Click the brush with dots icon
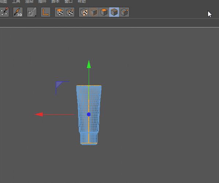Viewport: 219px width, 183px height. [x=4, y=12]
